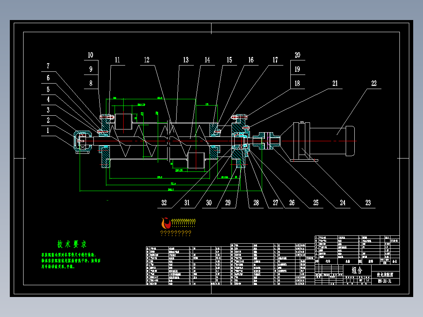Click part callout number 29
Viewport: 423px width, 317px height.
point(228,202)
